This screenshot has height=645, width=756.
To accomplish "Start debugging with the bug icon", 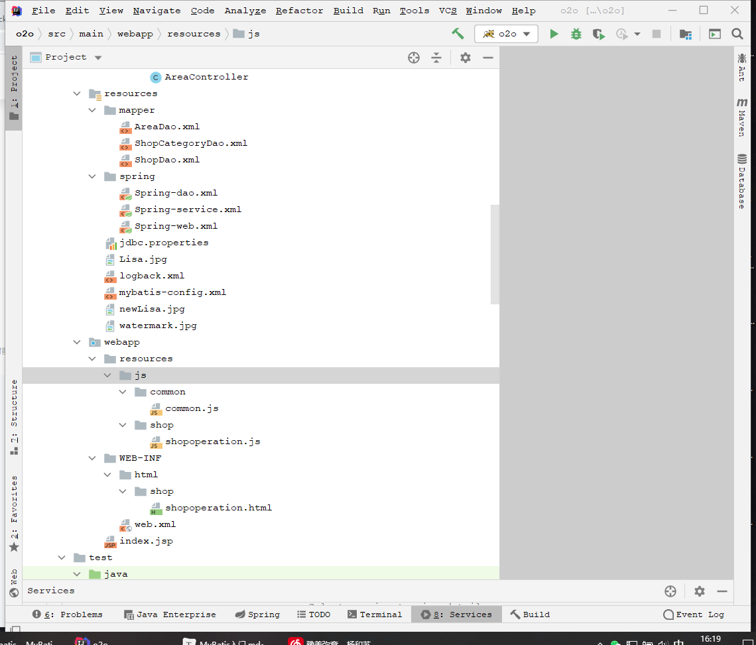I will [576, 34].
